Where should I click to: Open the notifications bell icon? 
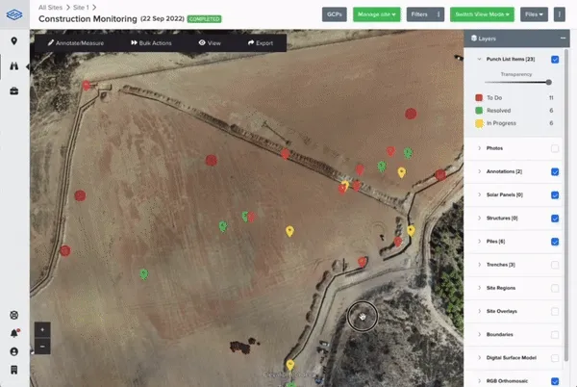[x=14, y=333]
